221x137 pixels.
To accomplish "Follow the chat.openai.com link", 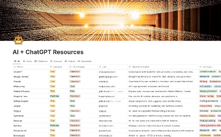I will point(107,72).
